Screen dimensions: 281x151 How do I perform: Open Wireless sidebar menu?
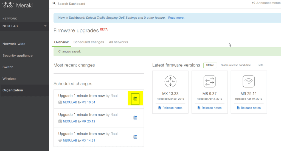tap(9, 79)
